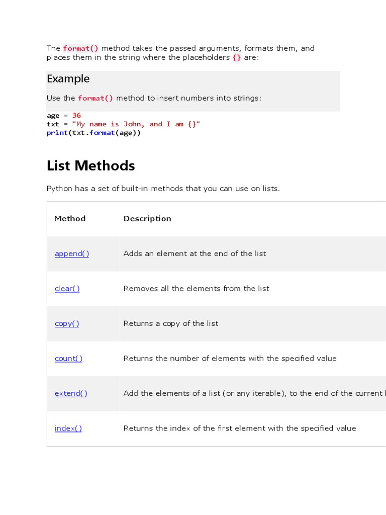Open the clear() method link

(x=67, y=289)
